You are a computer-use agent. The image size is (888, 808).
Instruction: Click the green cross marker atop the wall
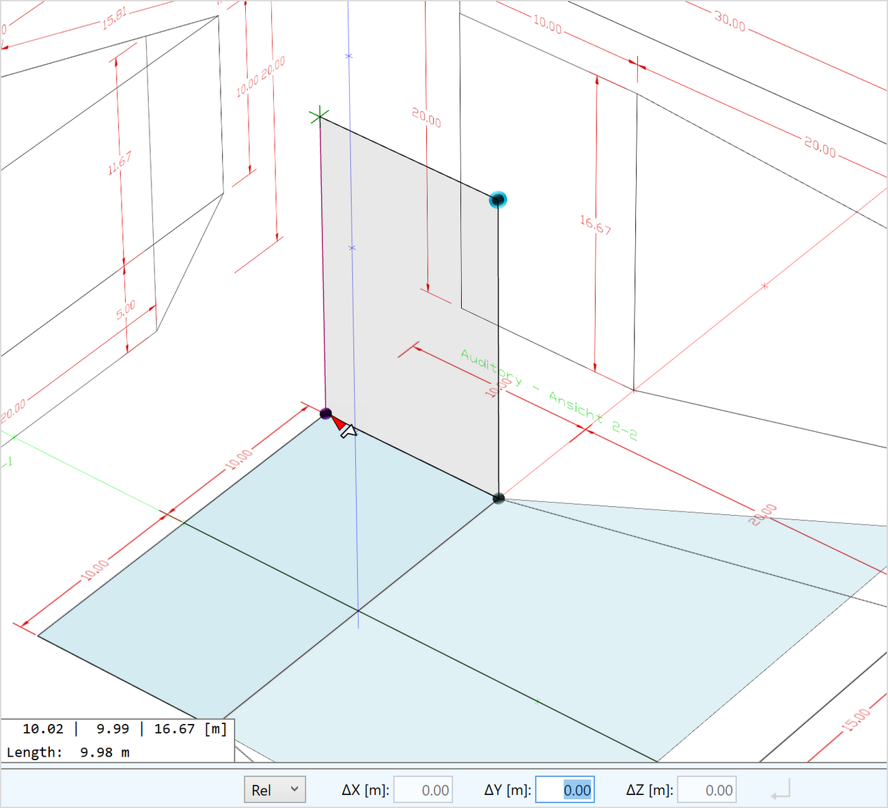pyautogui.click(x=319, y=115)
